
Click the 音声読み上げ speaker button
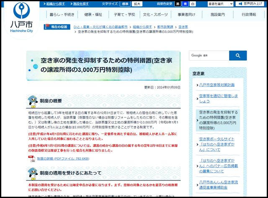(x=251, y=4)
